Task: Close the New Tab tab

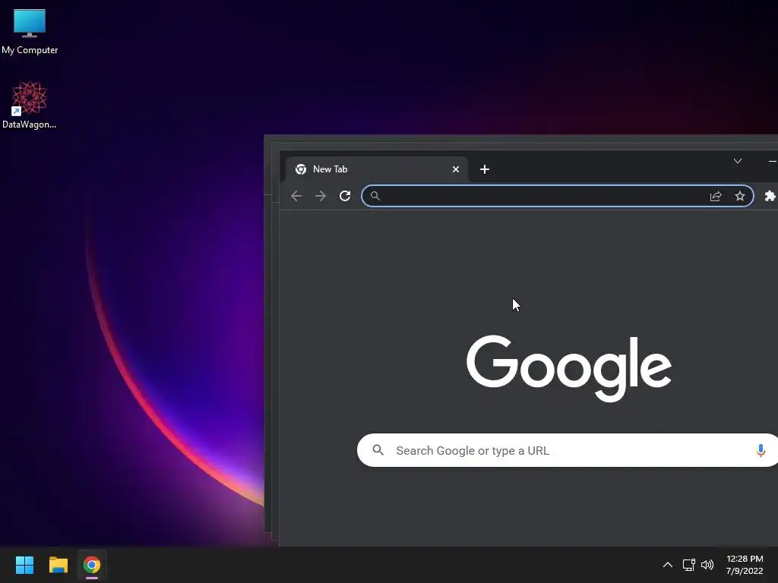Action: click(456, 169)
